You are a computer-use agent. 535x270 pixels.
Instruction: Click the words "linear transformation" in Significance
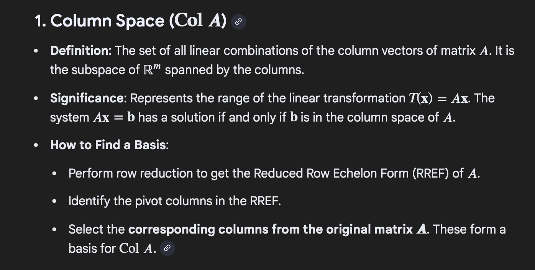pos(363,98)
